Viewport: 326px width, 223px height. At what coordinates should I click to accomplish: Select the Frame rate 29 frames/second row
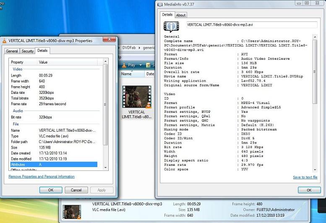click(x=54, y=104)
